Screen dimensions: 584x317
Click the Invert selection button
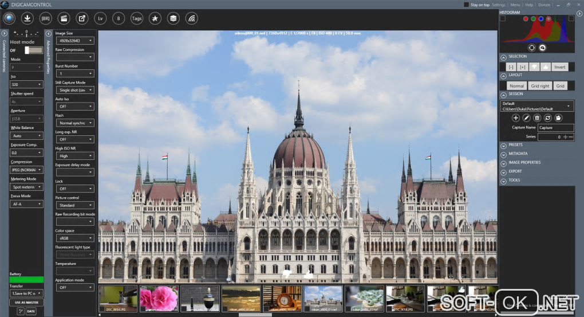(560, 67)
